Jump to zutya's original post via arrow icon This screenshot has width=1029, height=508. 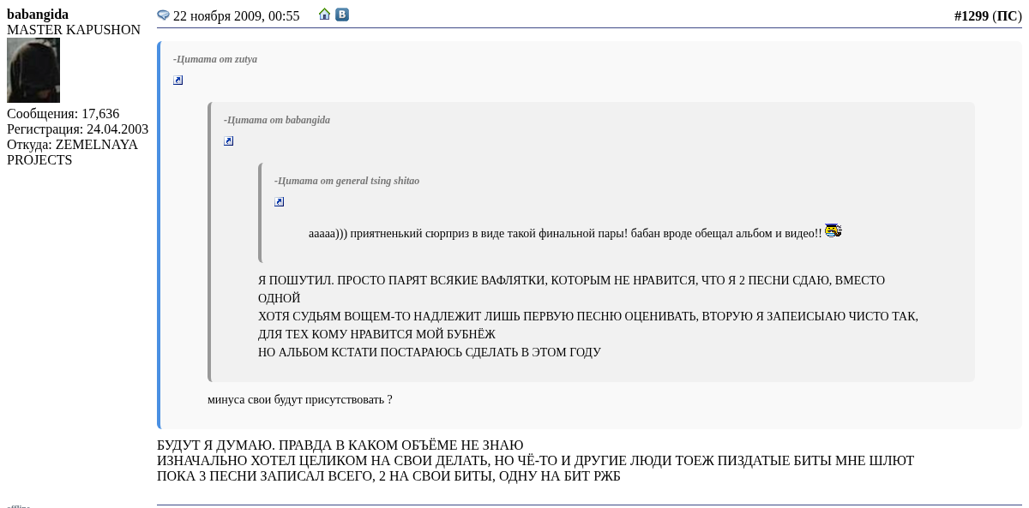(178, 81)
